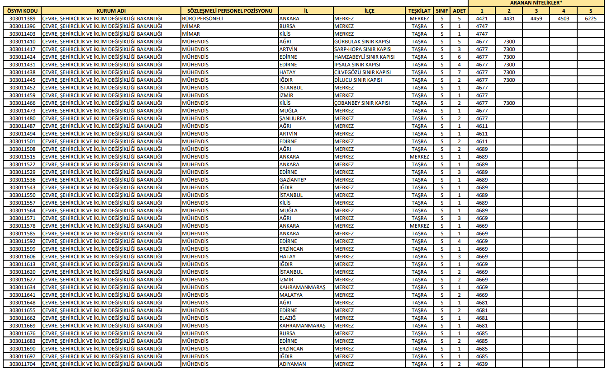This screenshot has width=607, height=369.
Task: Click the ADET column header
Action: tap(459, 10)
